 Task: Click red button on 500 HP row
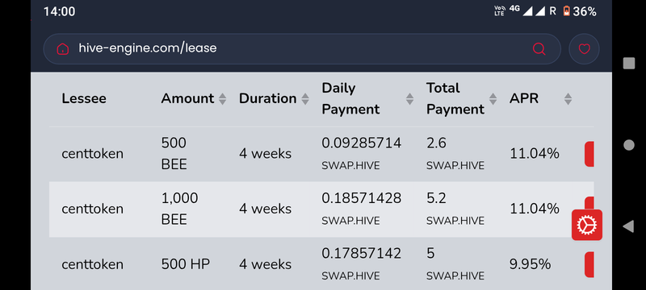tap(589, 264)
